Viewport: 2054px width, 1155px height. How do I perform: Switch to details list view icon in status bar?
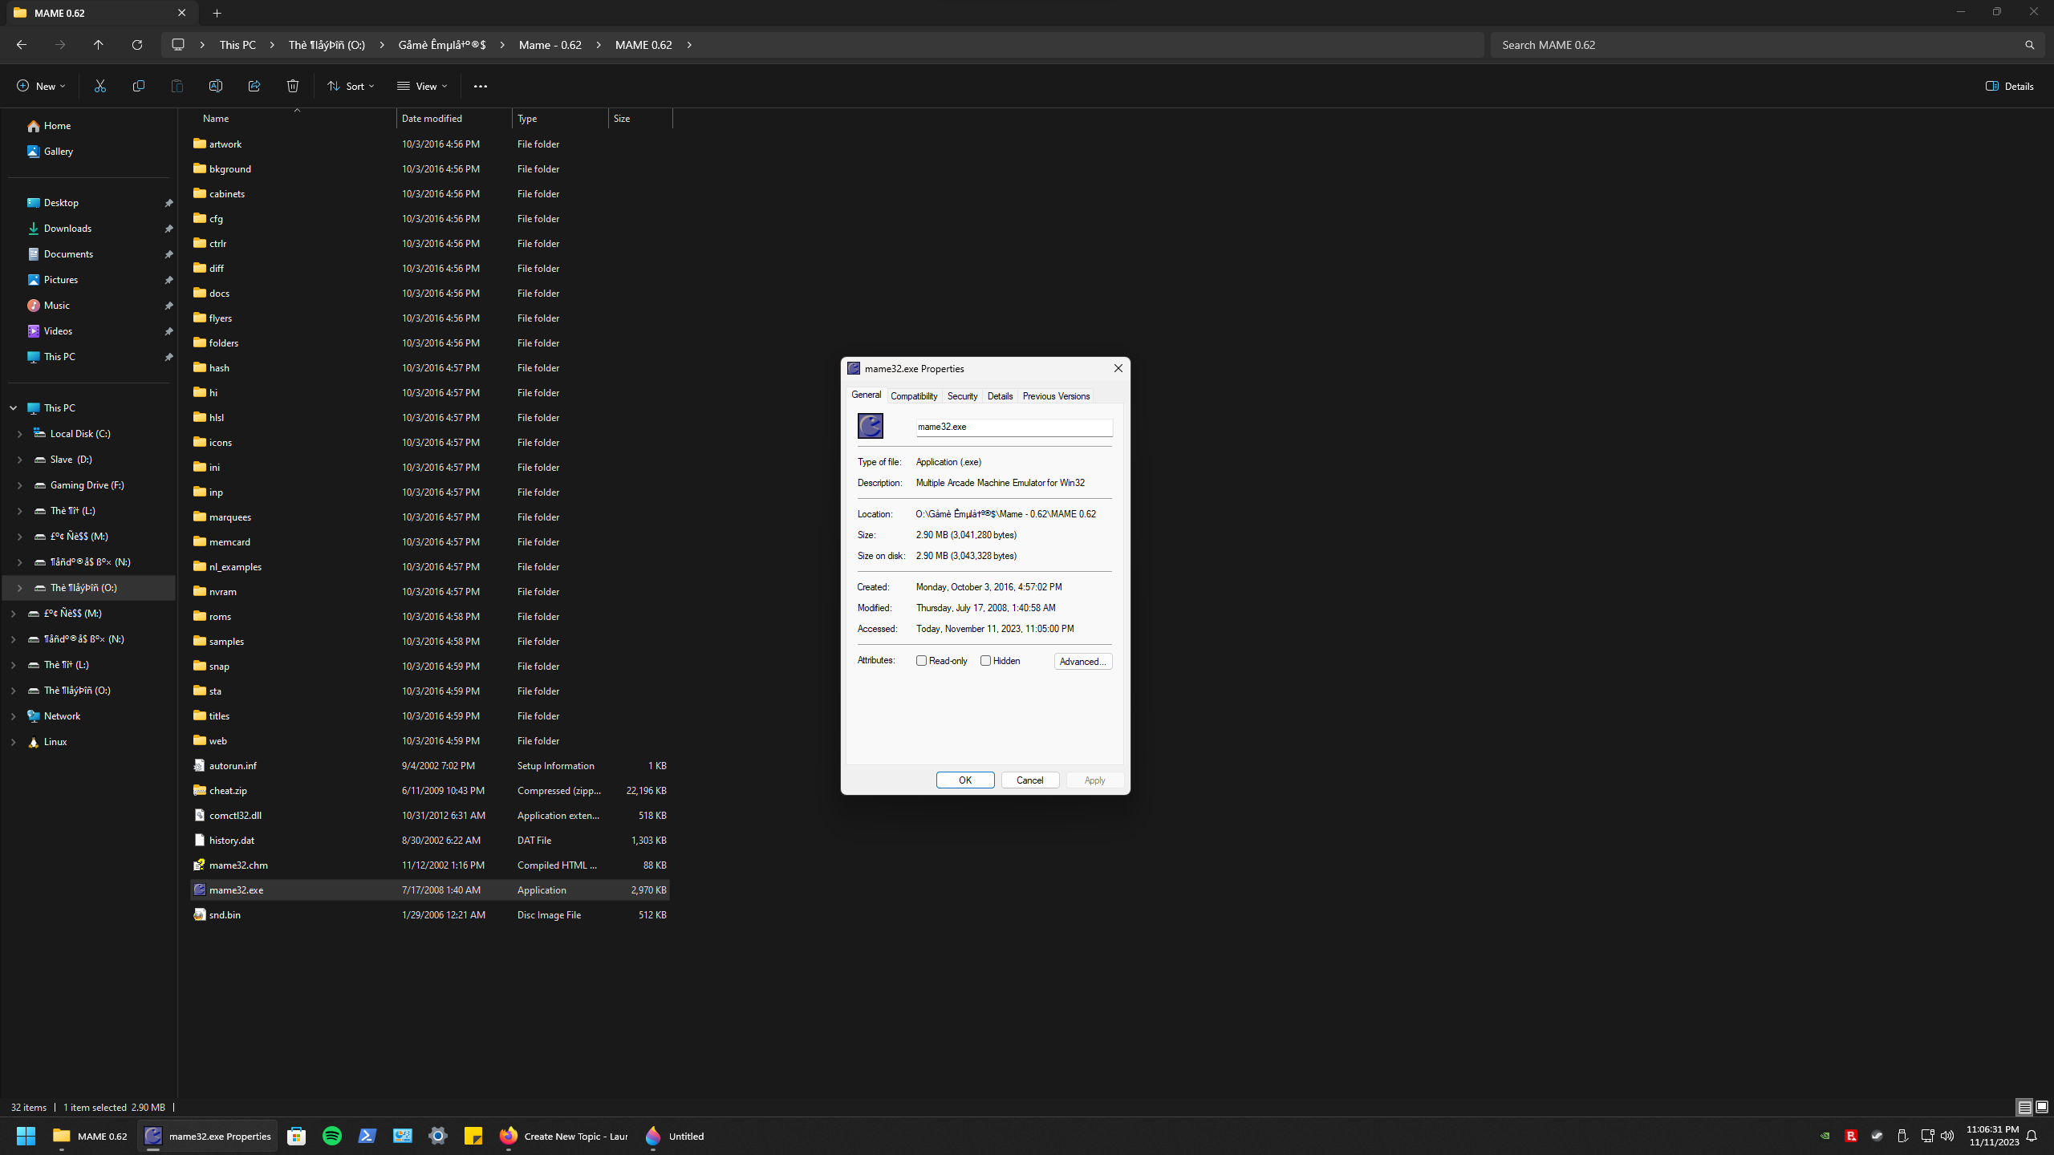(2024, 1108)
